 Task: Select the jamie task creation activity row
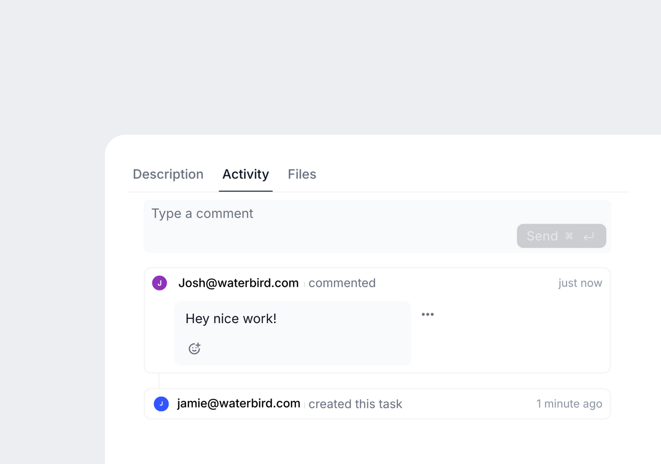[x=377, y=404]
